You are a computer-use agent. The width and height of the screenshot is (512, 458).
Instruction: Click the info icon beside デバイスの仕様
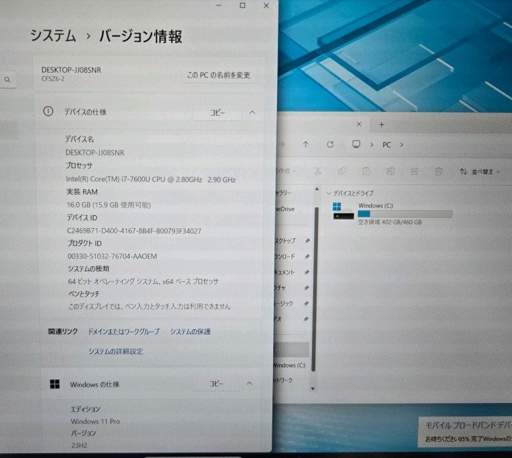tap(48, 112)
